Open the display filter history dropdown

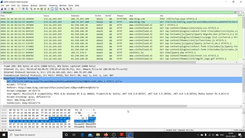point(241,12)
